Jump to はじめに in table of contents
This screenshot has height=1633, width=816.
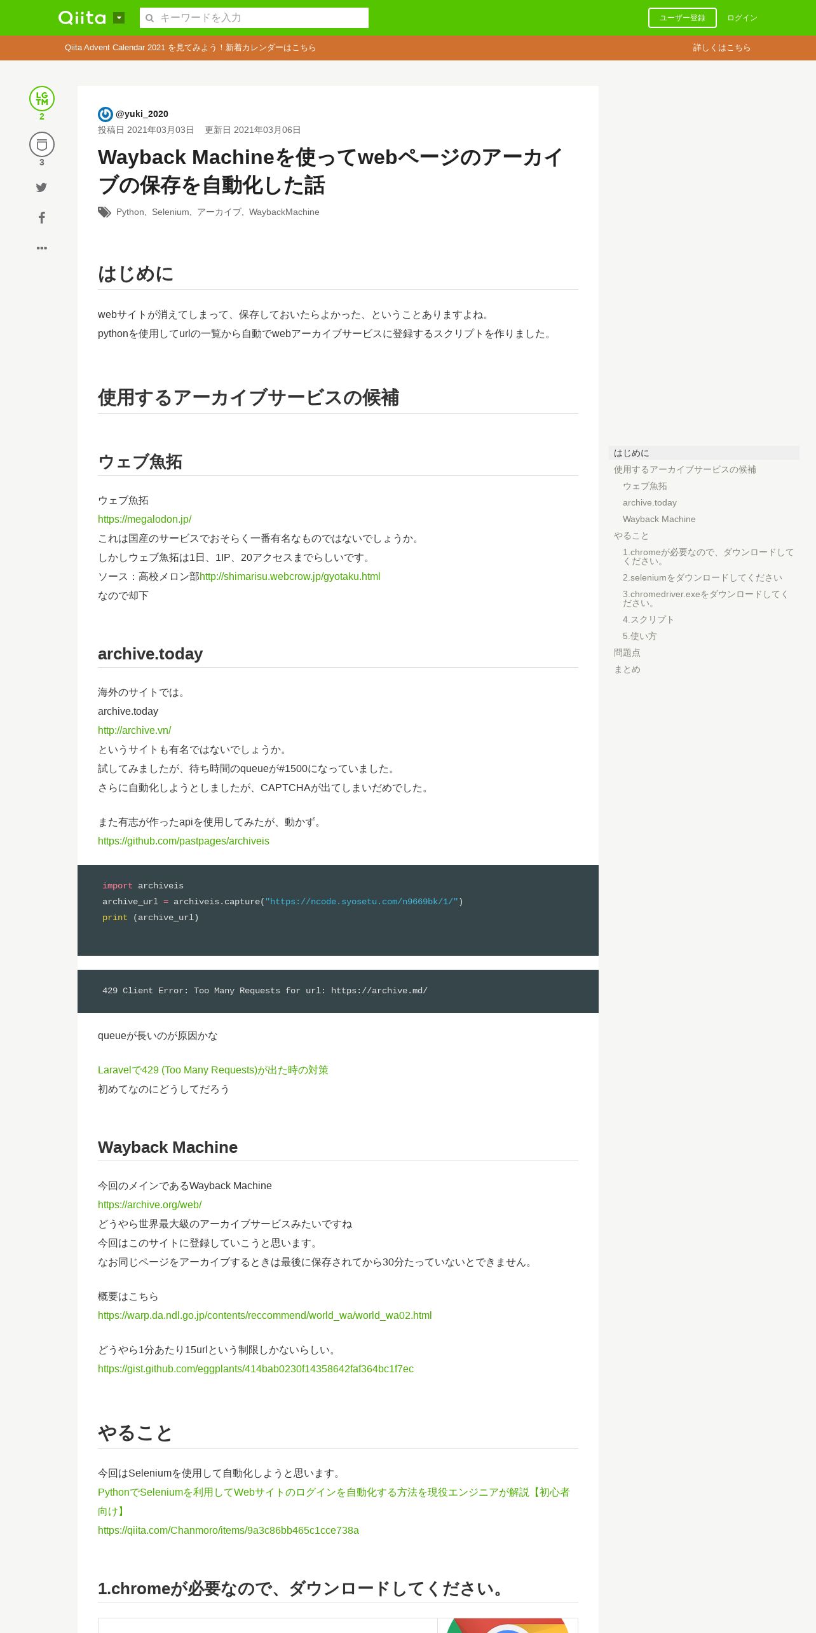click(x=704, y=453)
